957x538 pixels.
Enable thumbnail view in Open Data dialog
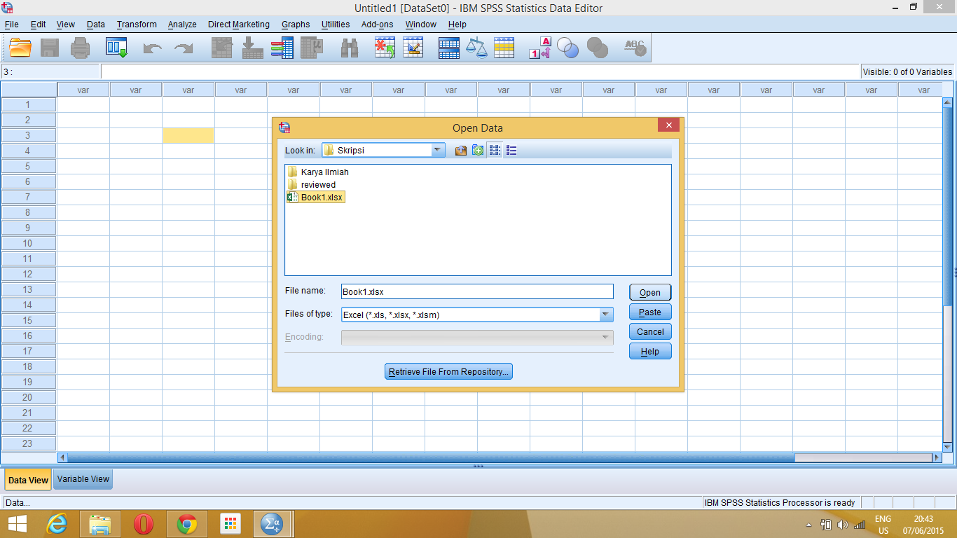[495, 149]
